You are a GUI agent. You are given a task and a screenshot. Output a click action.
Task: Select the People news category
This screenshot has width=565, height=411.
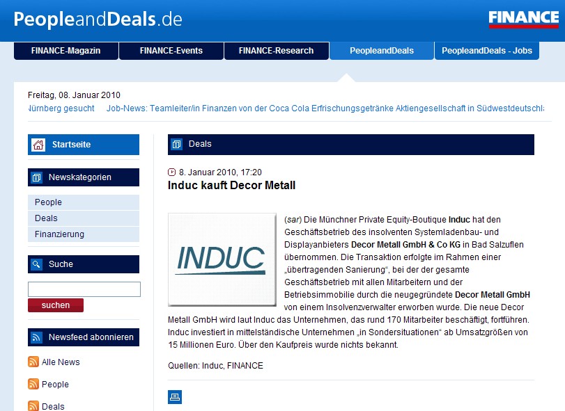(x=48, y=202)
